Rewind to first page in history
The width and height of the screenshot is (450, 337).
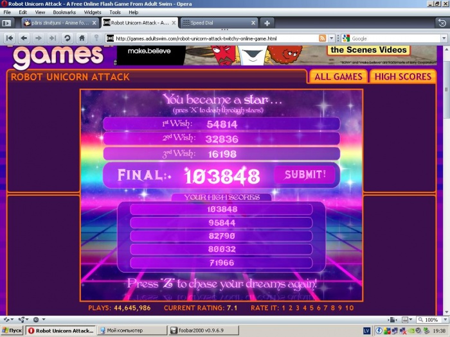tap(10, 38)
